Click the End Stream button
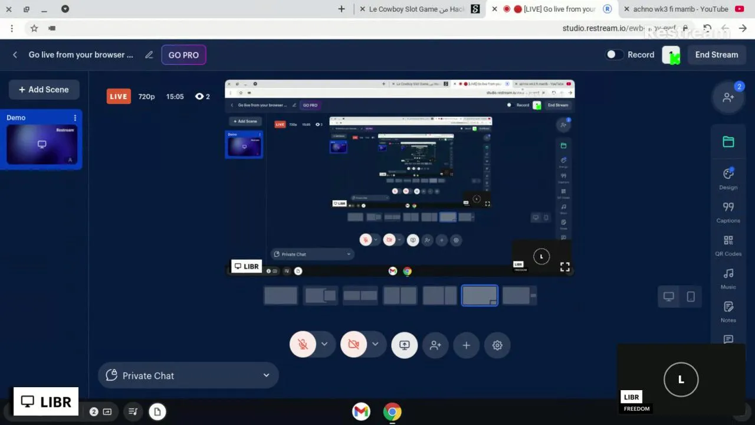 [x=716, y=55]
